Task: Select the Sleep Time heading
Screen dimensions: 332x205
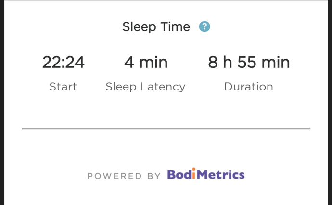Action: click(156, 27)
